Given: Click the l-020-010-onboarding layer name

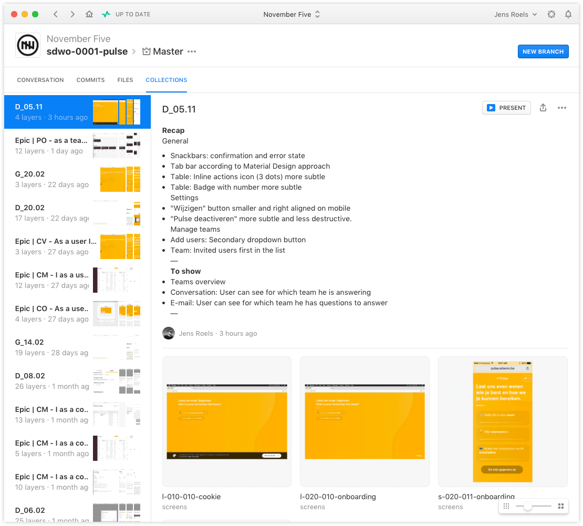Looking at the screenshot, I should (338, 497).
